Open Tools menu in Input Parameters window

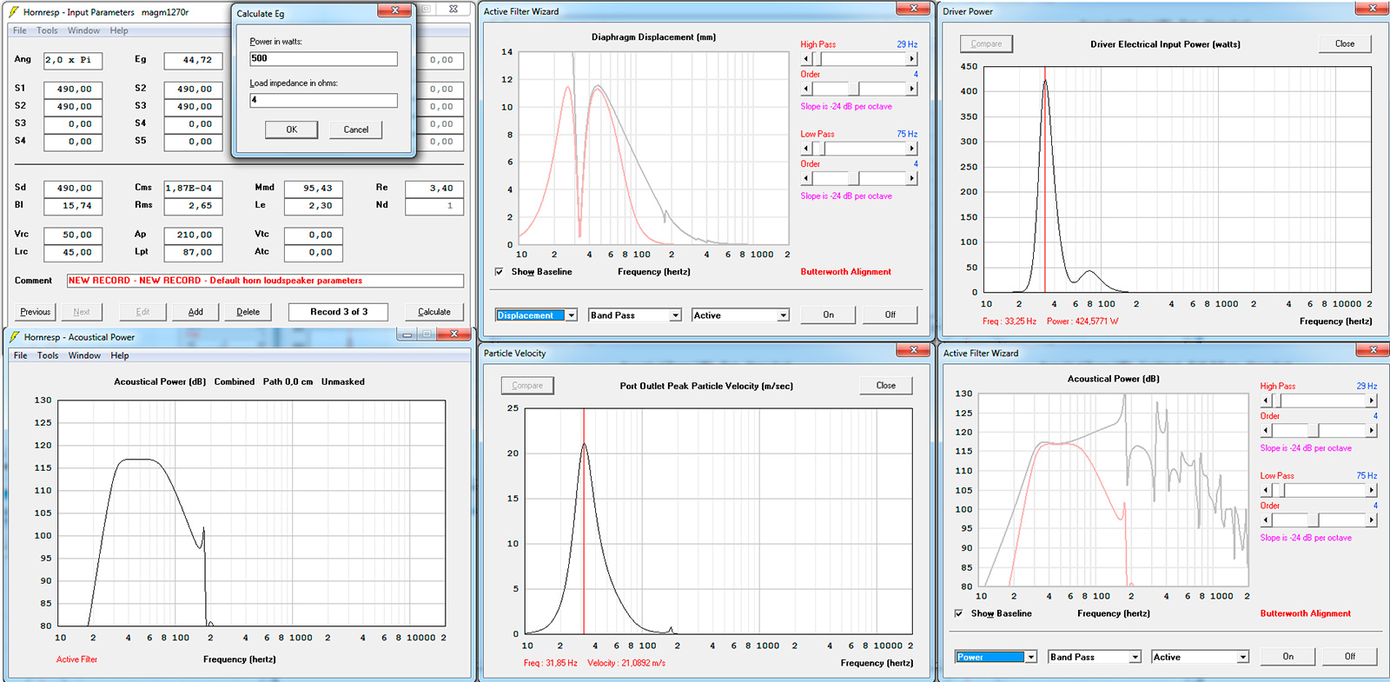[x=47, y=30]
